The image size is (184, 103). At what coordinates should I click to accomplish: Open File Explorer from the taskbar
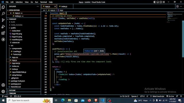pyautogui.click(x=70, y=100)
